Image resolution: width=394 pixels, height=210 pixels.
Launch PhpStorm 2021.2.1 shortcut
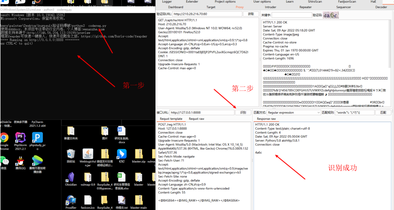coord(20,137)
